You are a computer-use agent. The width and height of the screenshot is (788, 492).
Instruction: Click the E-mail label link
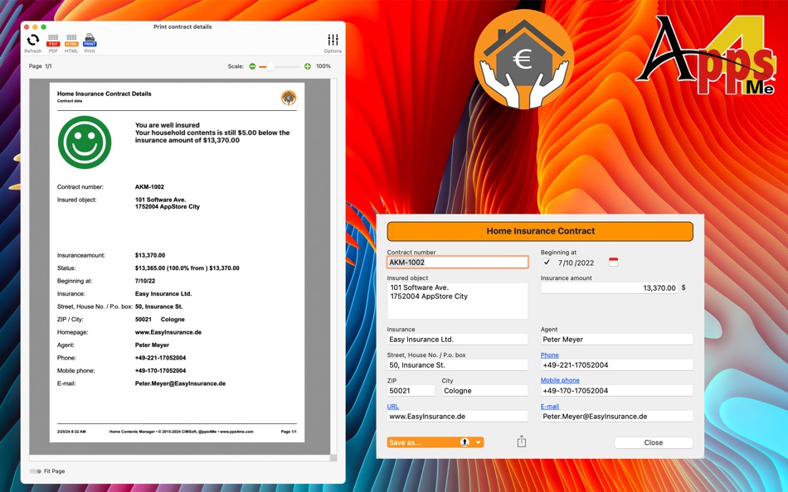pyautogui.click(x=552, y=406)
